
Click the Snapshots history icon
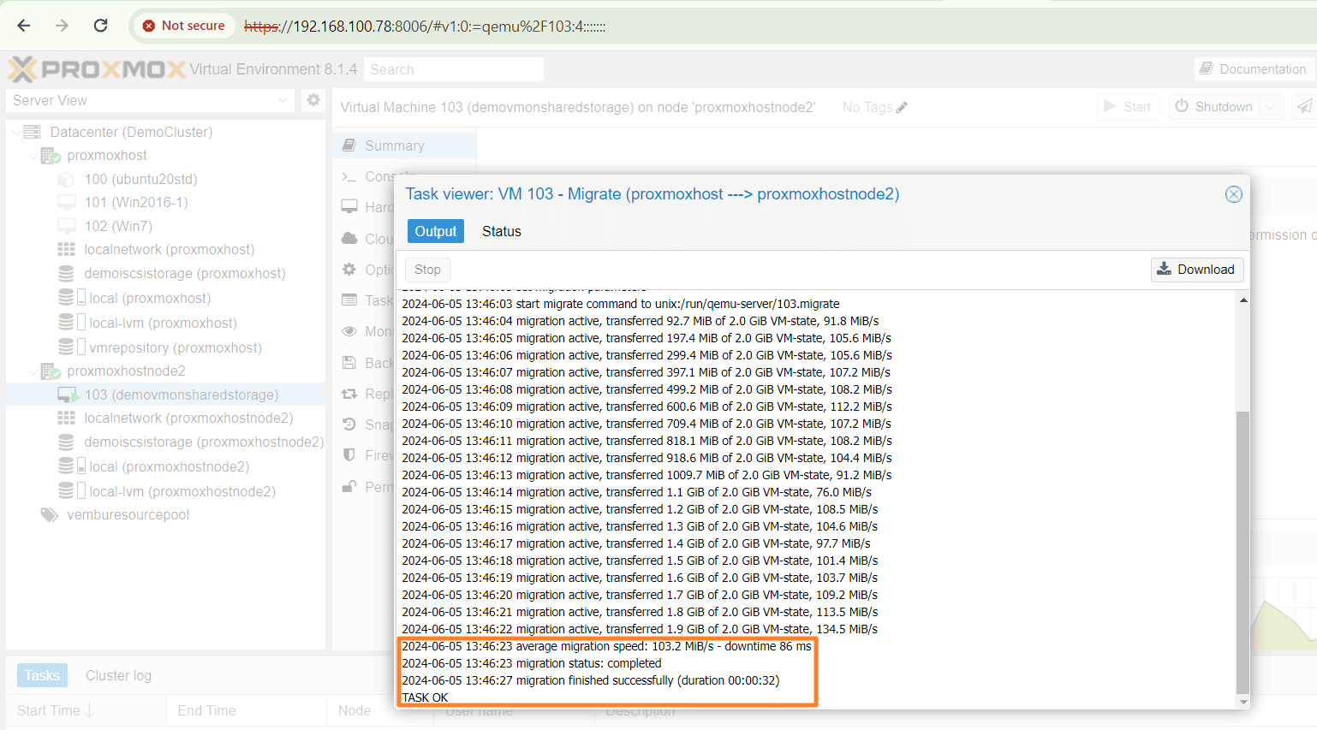tap(349, 424)
